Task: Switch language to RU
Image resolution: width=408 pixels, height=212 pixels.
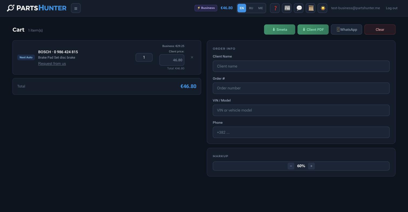Action: pyautogui.click(x=251, y=8)
